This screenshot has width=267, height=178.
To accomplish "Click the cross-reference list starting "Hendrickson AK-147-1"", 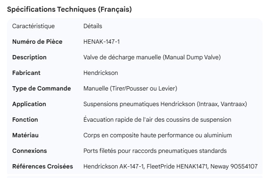I will click(x=170, y=166).
